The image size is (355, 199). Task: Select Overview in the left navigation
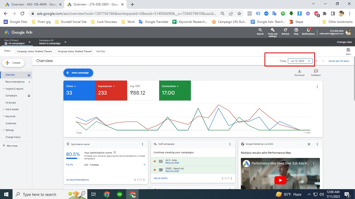tap(16, 75)
